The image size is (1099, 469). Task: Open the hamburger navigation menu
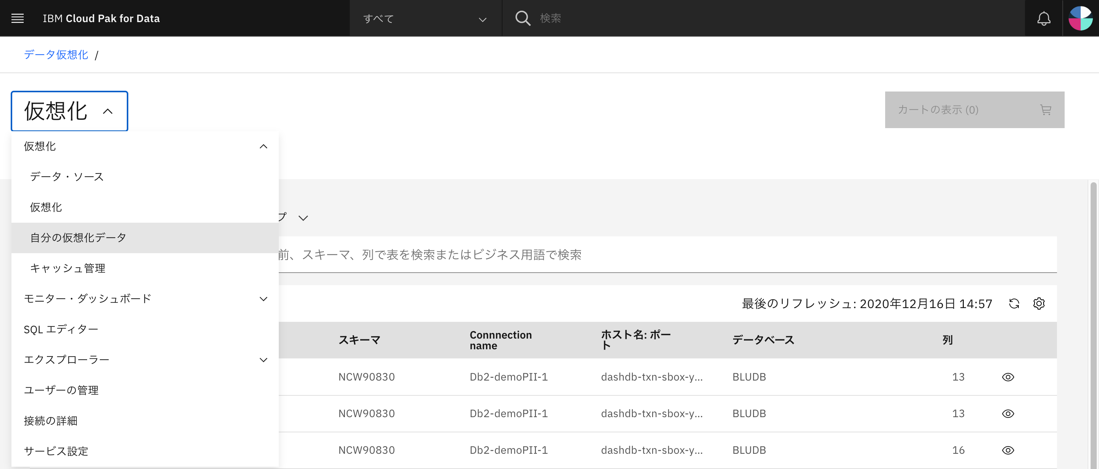tap(17, 18)
